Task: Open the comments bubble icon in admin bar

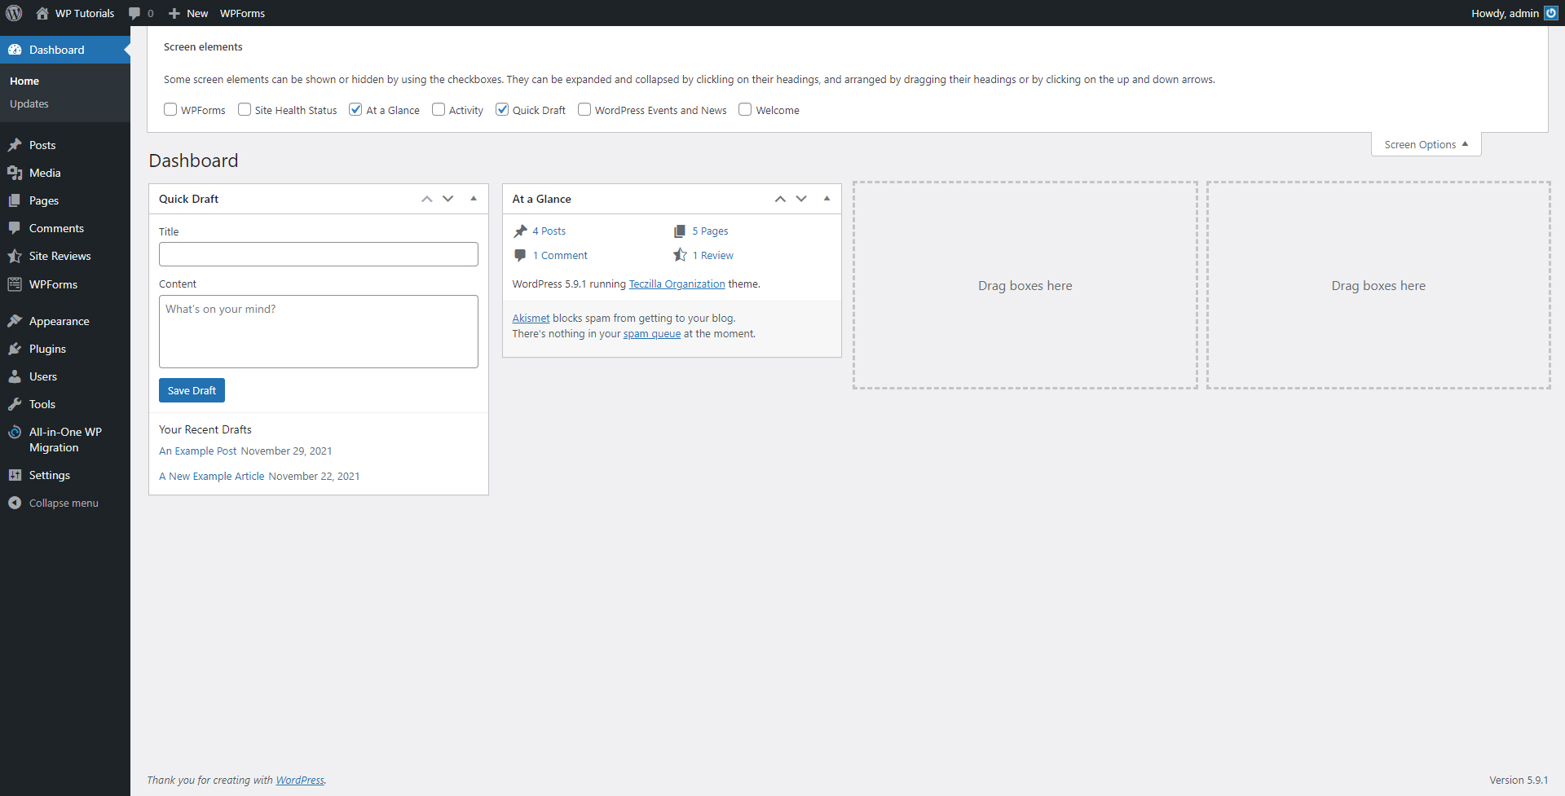Action: coord(134,13)
